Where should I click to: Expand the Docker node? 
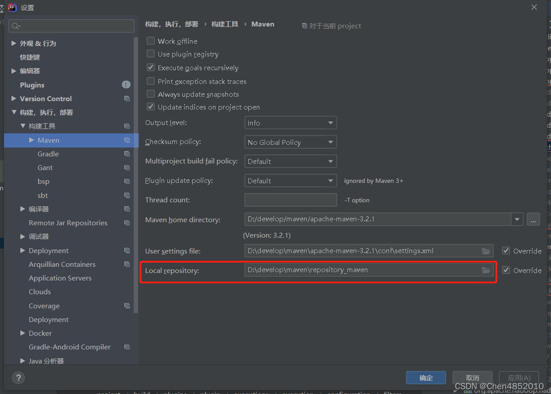click(23, 333)
